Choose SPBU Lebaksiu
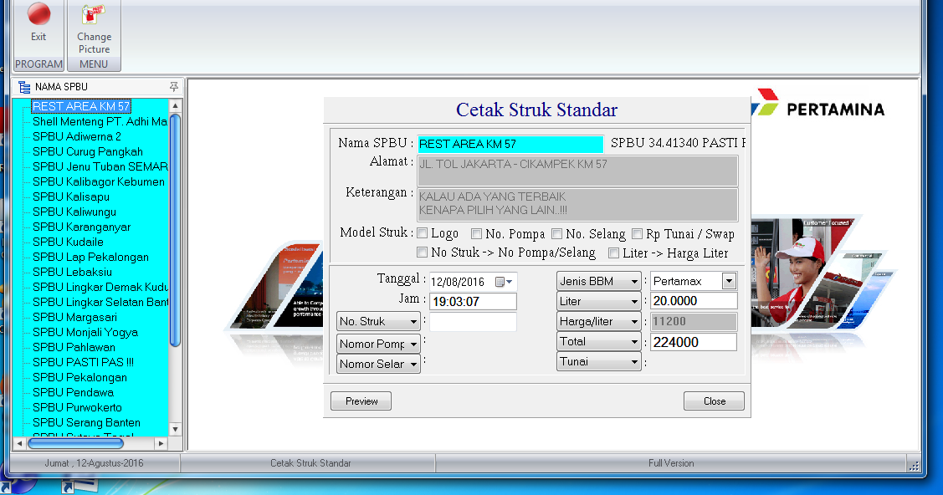Viewport: 943px width, 495px height. pos(72,272)
